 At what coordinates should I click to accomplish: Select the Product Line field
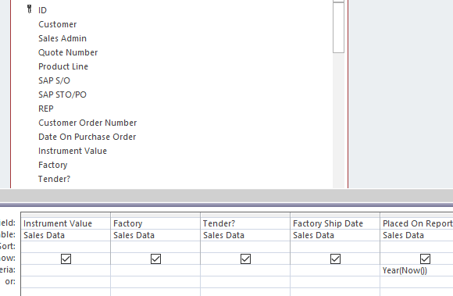coord(63,66)
